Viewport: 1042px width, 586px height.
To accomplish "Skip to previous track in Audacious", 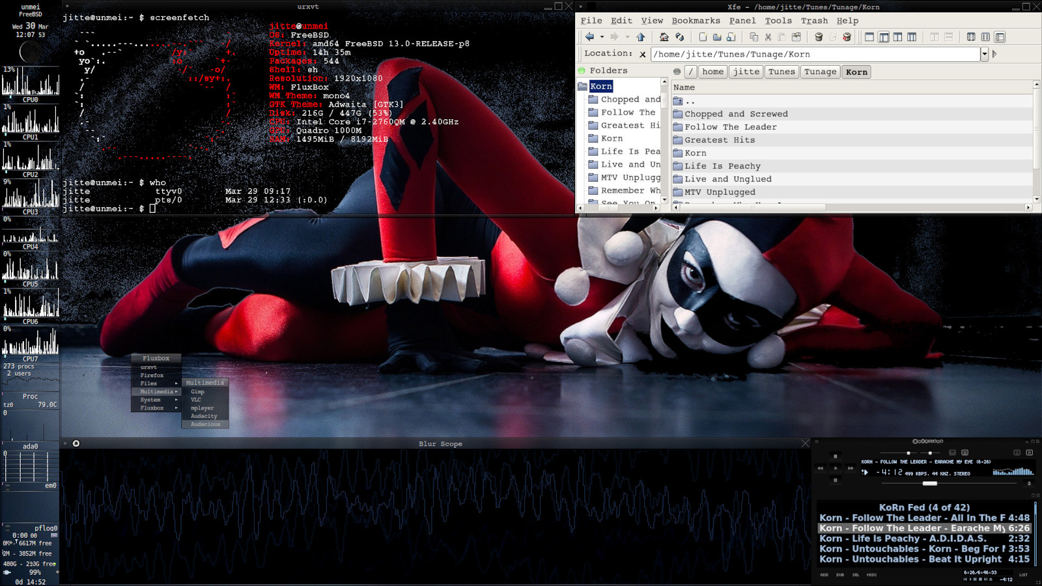I will tap(820, 468).
